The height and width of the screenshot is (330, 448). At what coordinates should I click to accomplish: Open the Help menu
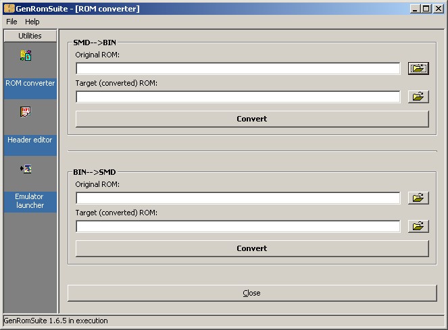pyautogui.click(x=32, y=22)
